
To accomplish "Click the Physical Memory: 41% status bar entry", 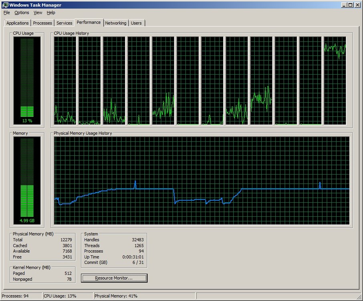I will click(145, 296).
